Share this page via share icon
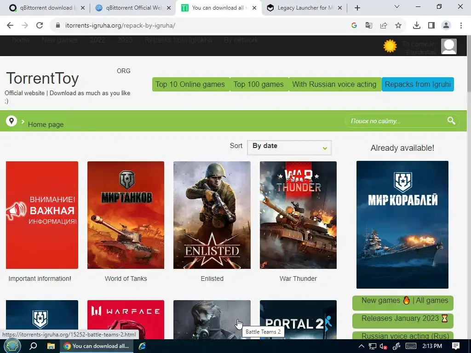This screenshot has width=471, height=353. point(384,26)
